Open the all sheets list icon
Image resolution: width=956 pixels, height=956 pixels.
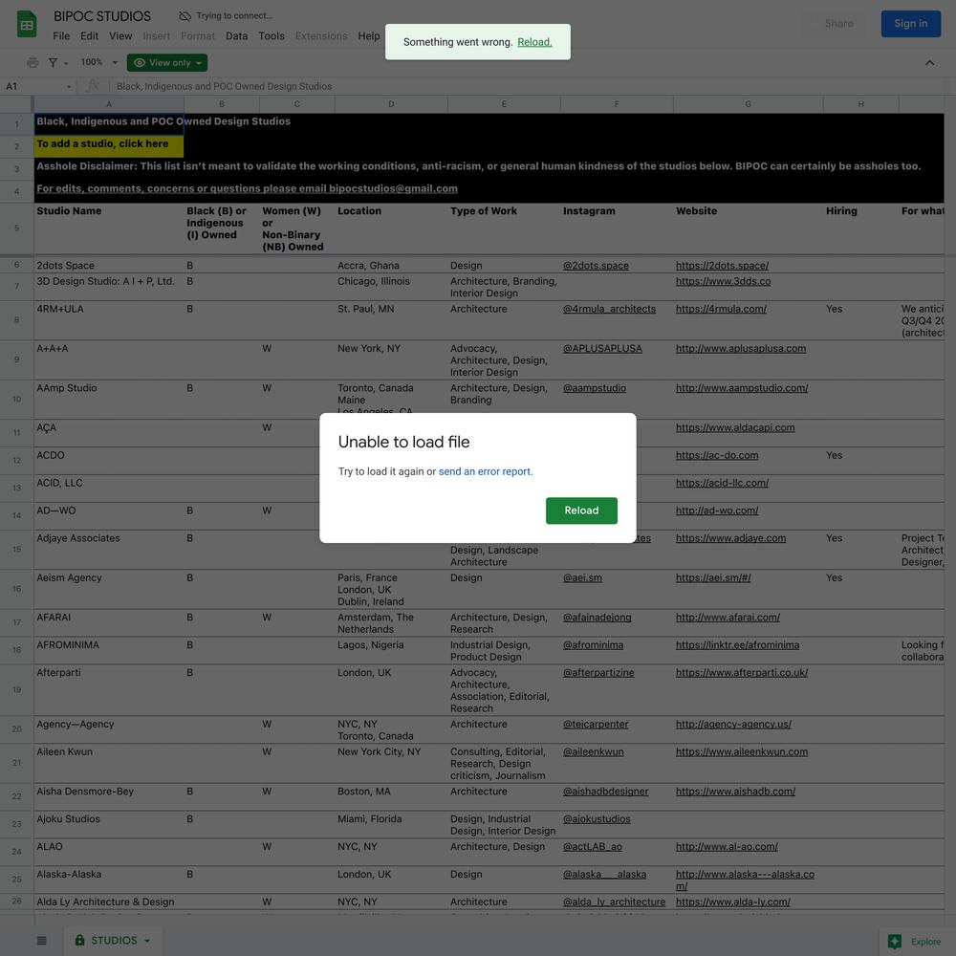pos(41,940)
